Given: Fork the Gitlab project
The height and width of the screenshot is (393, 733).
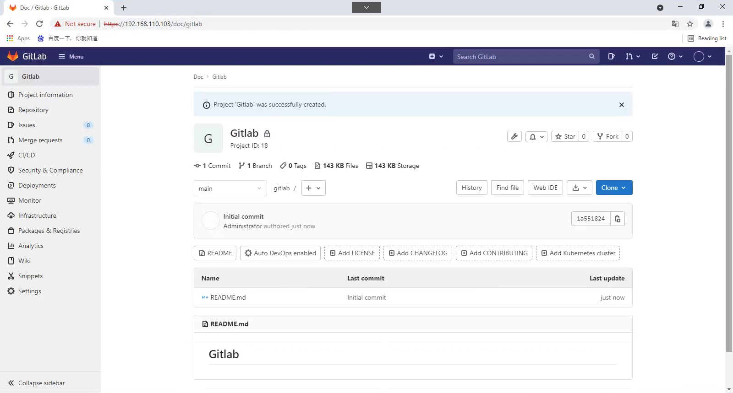Looking at the screenshot, I should 608,136.
